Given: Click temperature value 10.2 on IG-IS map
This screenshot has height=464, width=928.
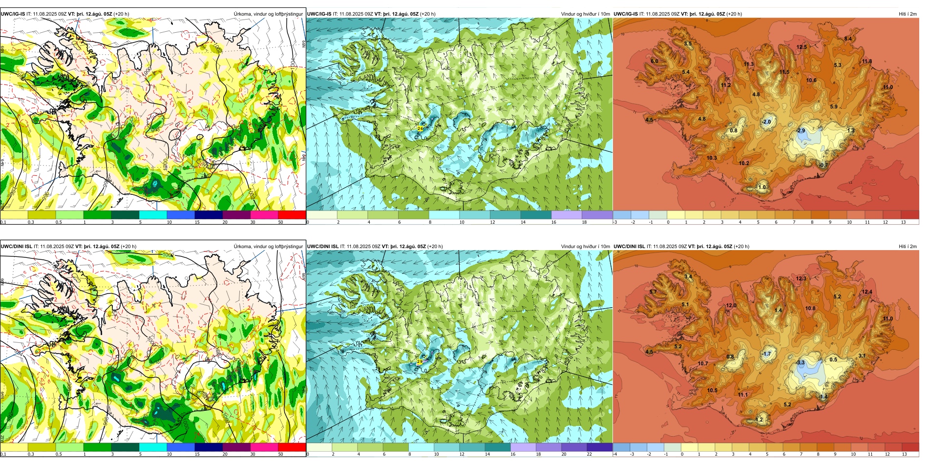Looking at the screenshot, I should [x=744, y=164].
